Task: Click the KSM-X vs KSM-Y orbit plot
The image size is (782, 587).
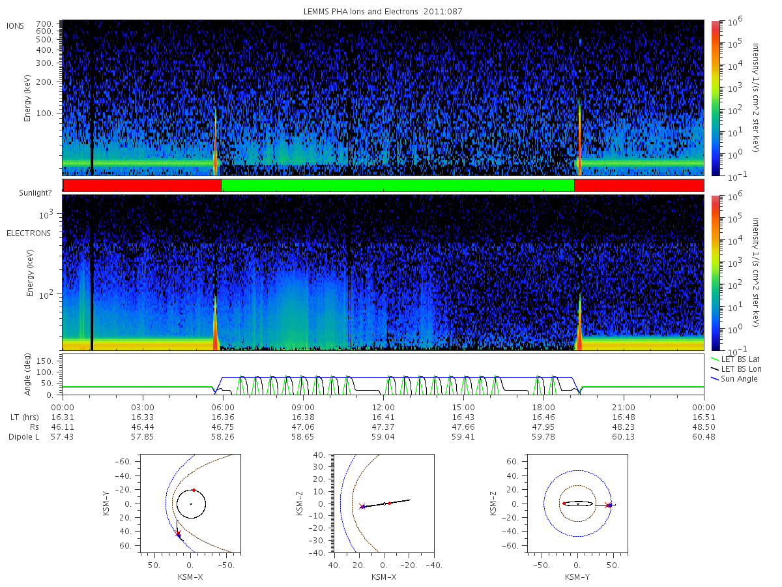Action: [190, 504]
